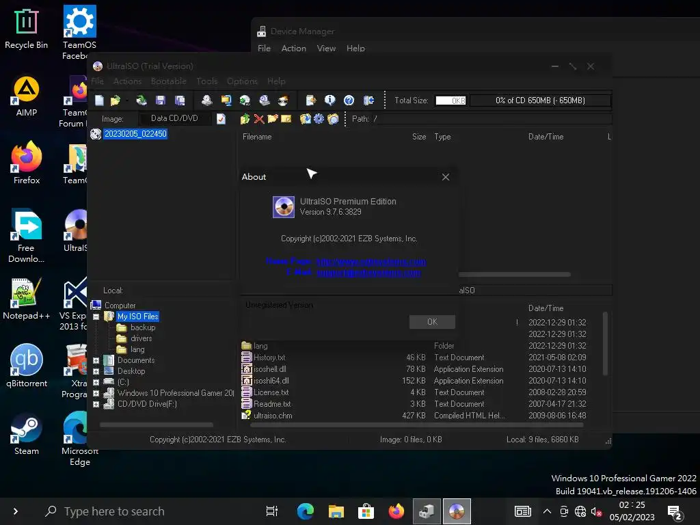The image size is (700, 525).
Task: Click the document-with-pencil toolbar icon
Action: click(311, 100)
